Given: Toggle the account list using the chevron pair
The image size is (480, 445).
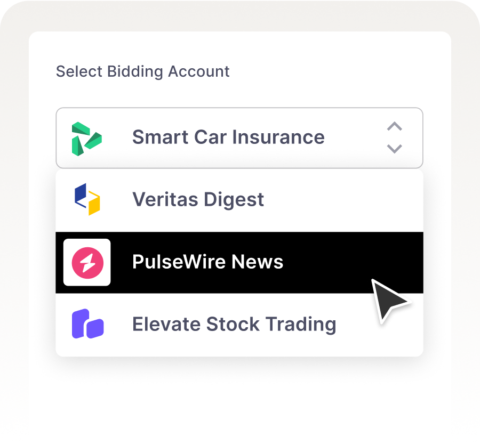Looking at the screenshot, I should [394, 137].
